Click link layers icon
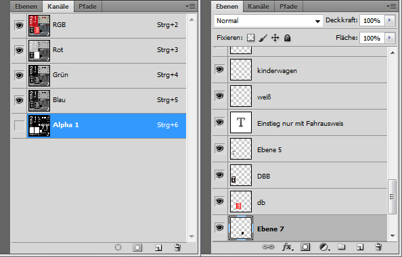Image resolution: width=402 pixels, height=257 pixels. point(268,247)
